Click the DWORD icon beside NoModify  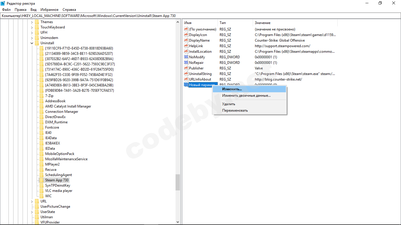tap(186, 57)
